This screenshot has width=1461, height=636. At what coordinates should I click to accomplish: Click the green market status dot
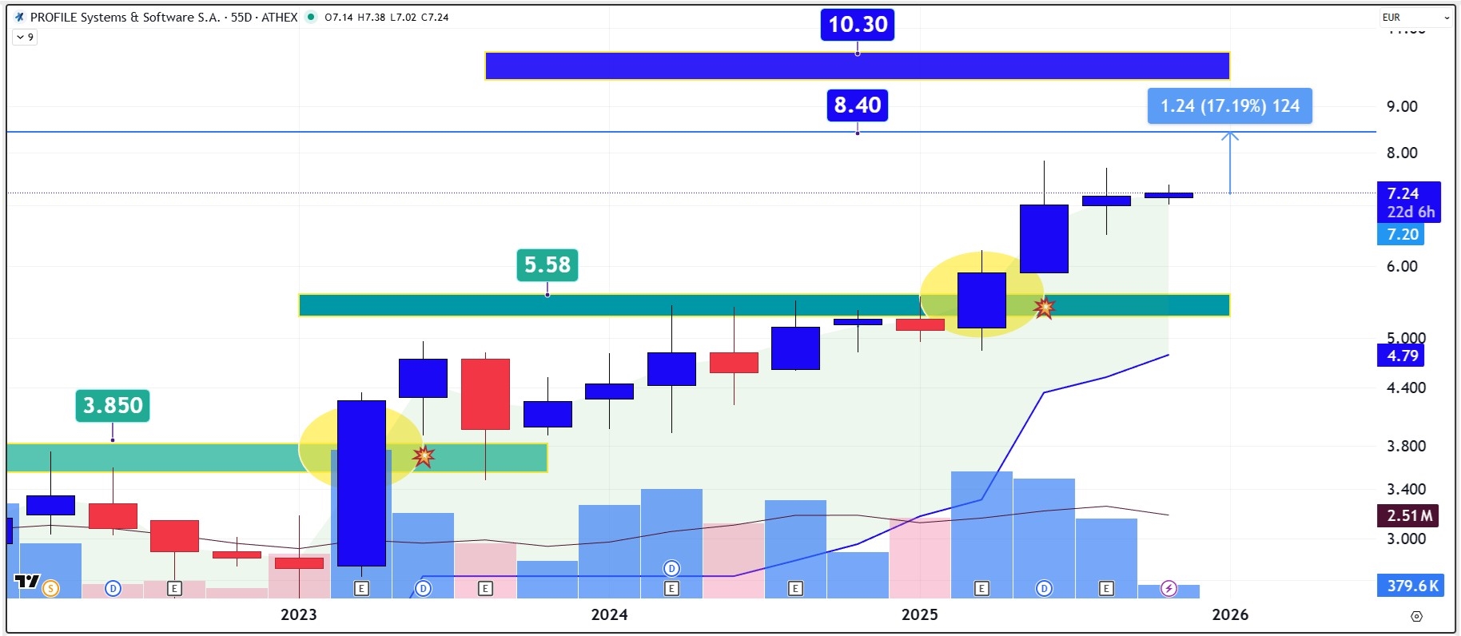[311, 17]
